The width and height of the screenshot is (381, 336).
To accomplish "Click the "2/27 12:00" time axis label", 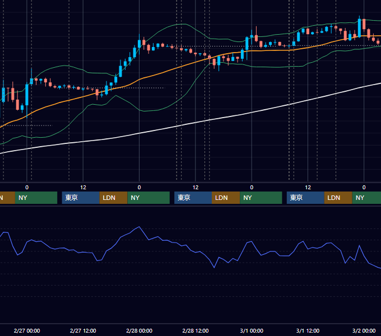I will (83, 330).
